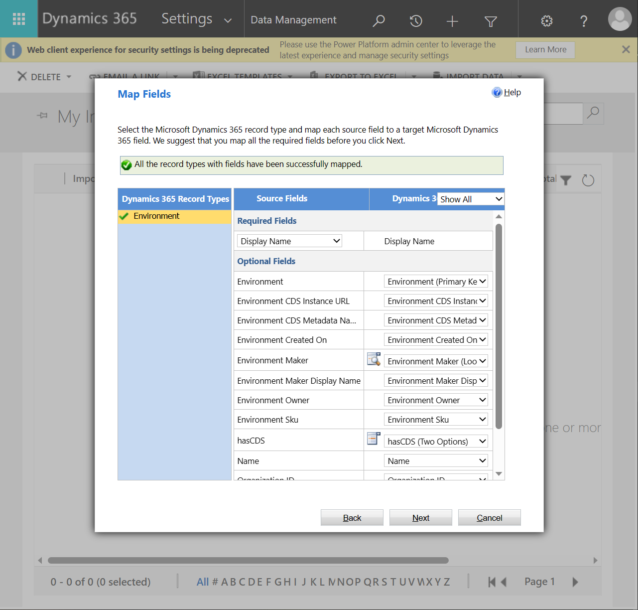Change the Show All filter dropdown

click(x=470, y=199)
